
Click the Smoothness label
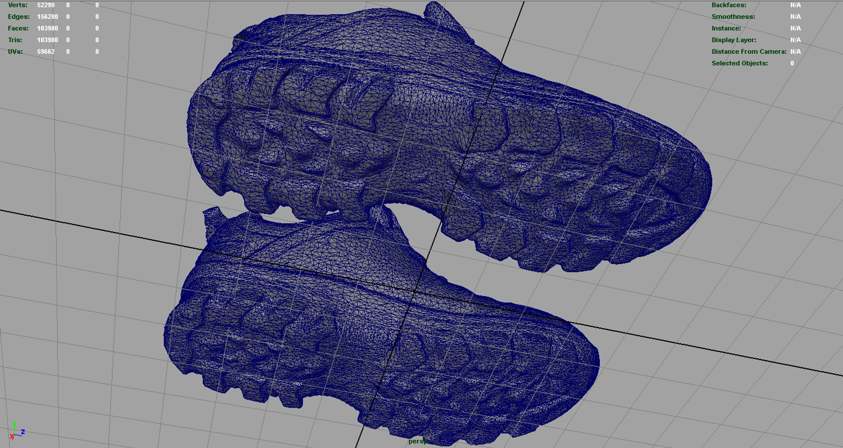coord(733,17)
